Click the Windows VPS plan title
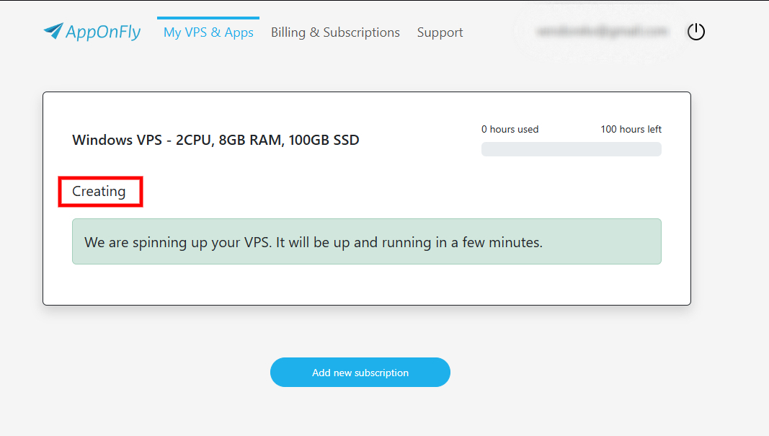The height and width of the screenshot is (436, 769). (x=215, y=140)
